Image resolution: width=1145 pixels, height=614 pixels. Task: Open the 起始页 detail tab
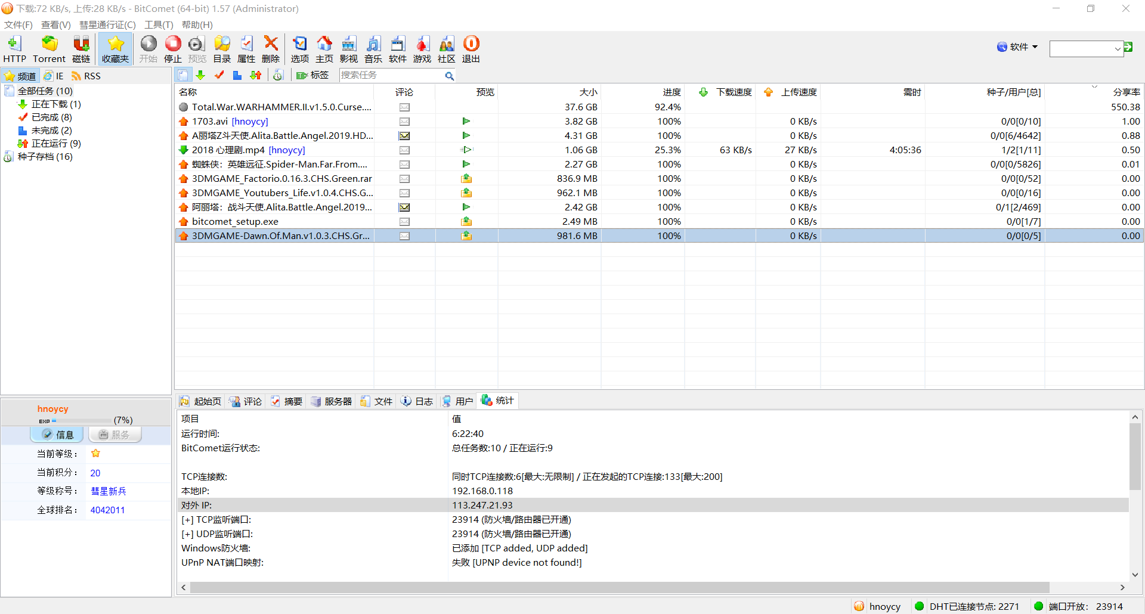201,401
